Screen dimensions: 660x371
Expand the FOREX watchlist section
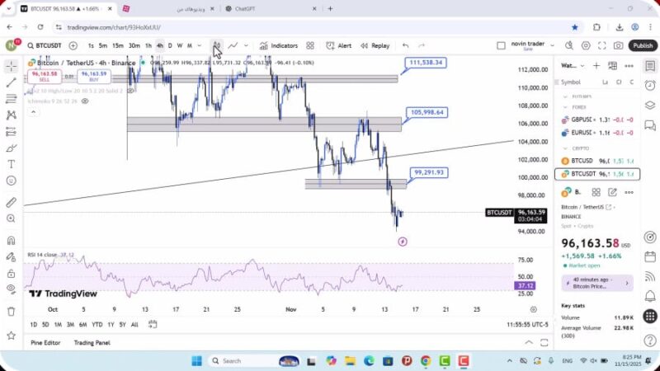(x=565, y=106)
